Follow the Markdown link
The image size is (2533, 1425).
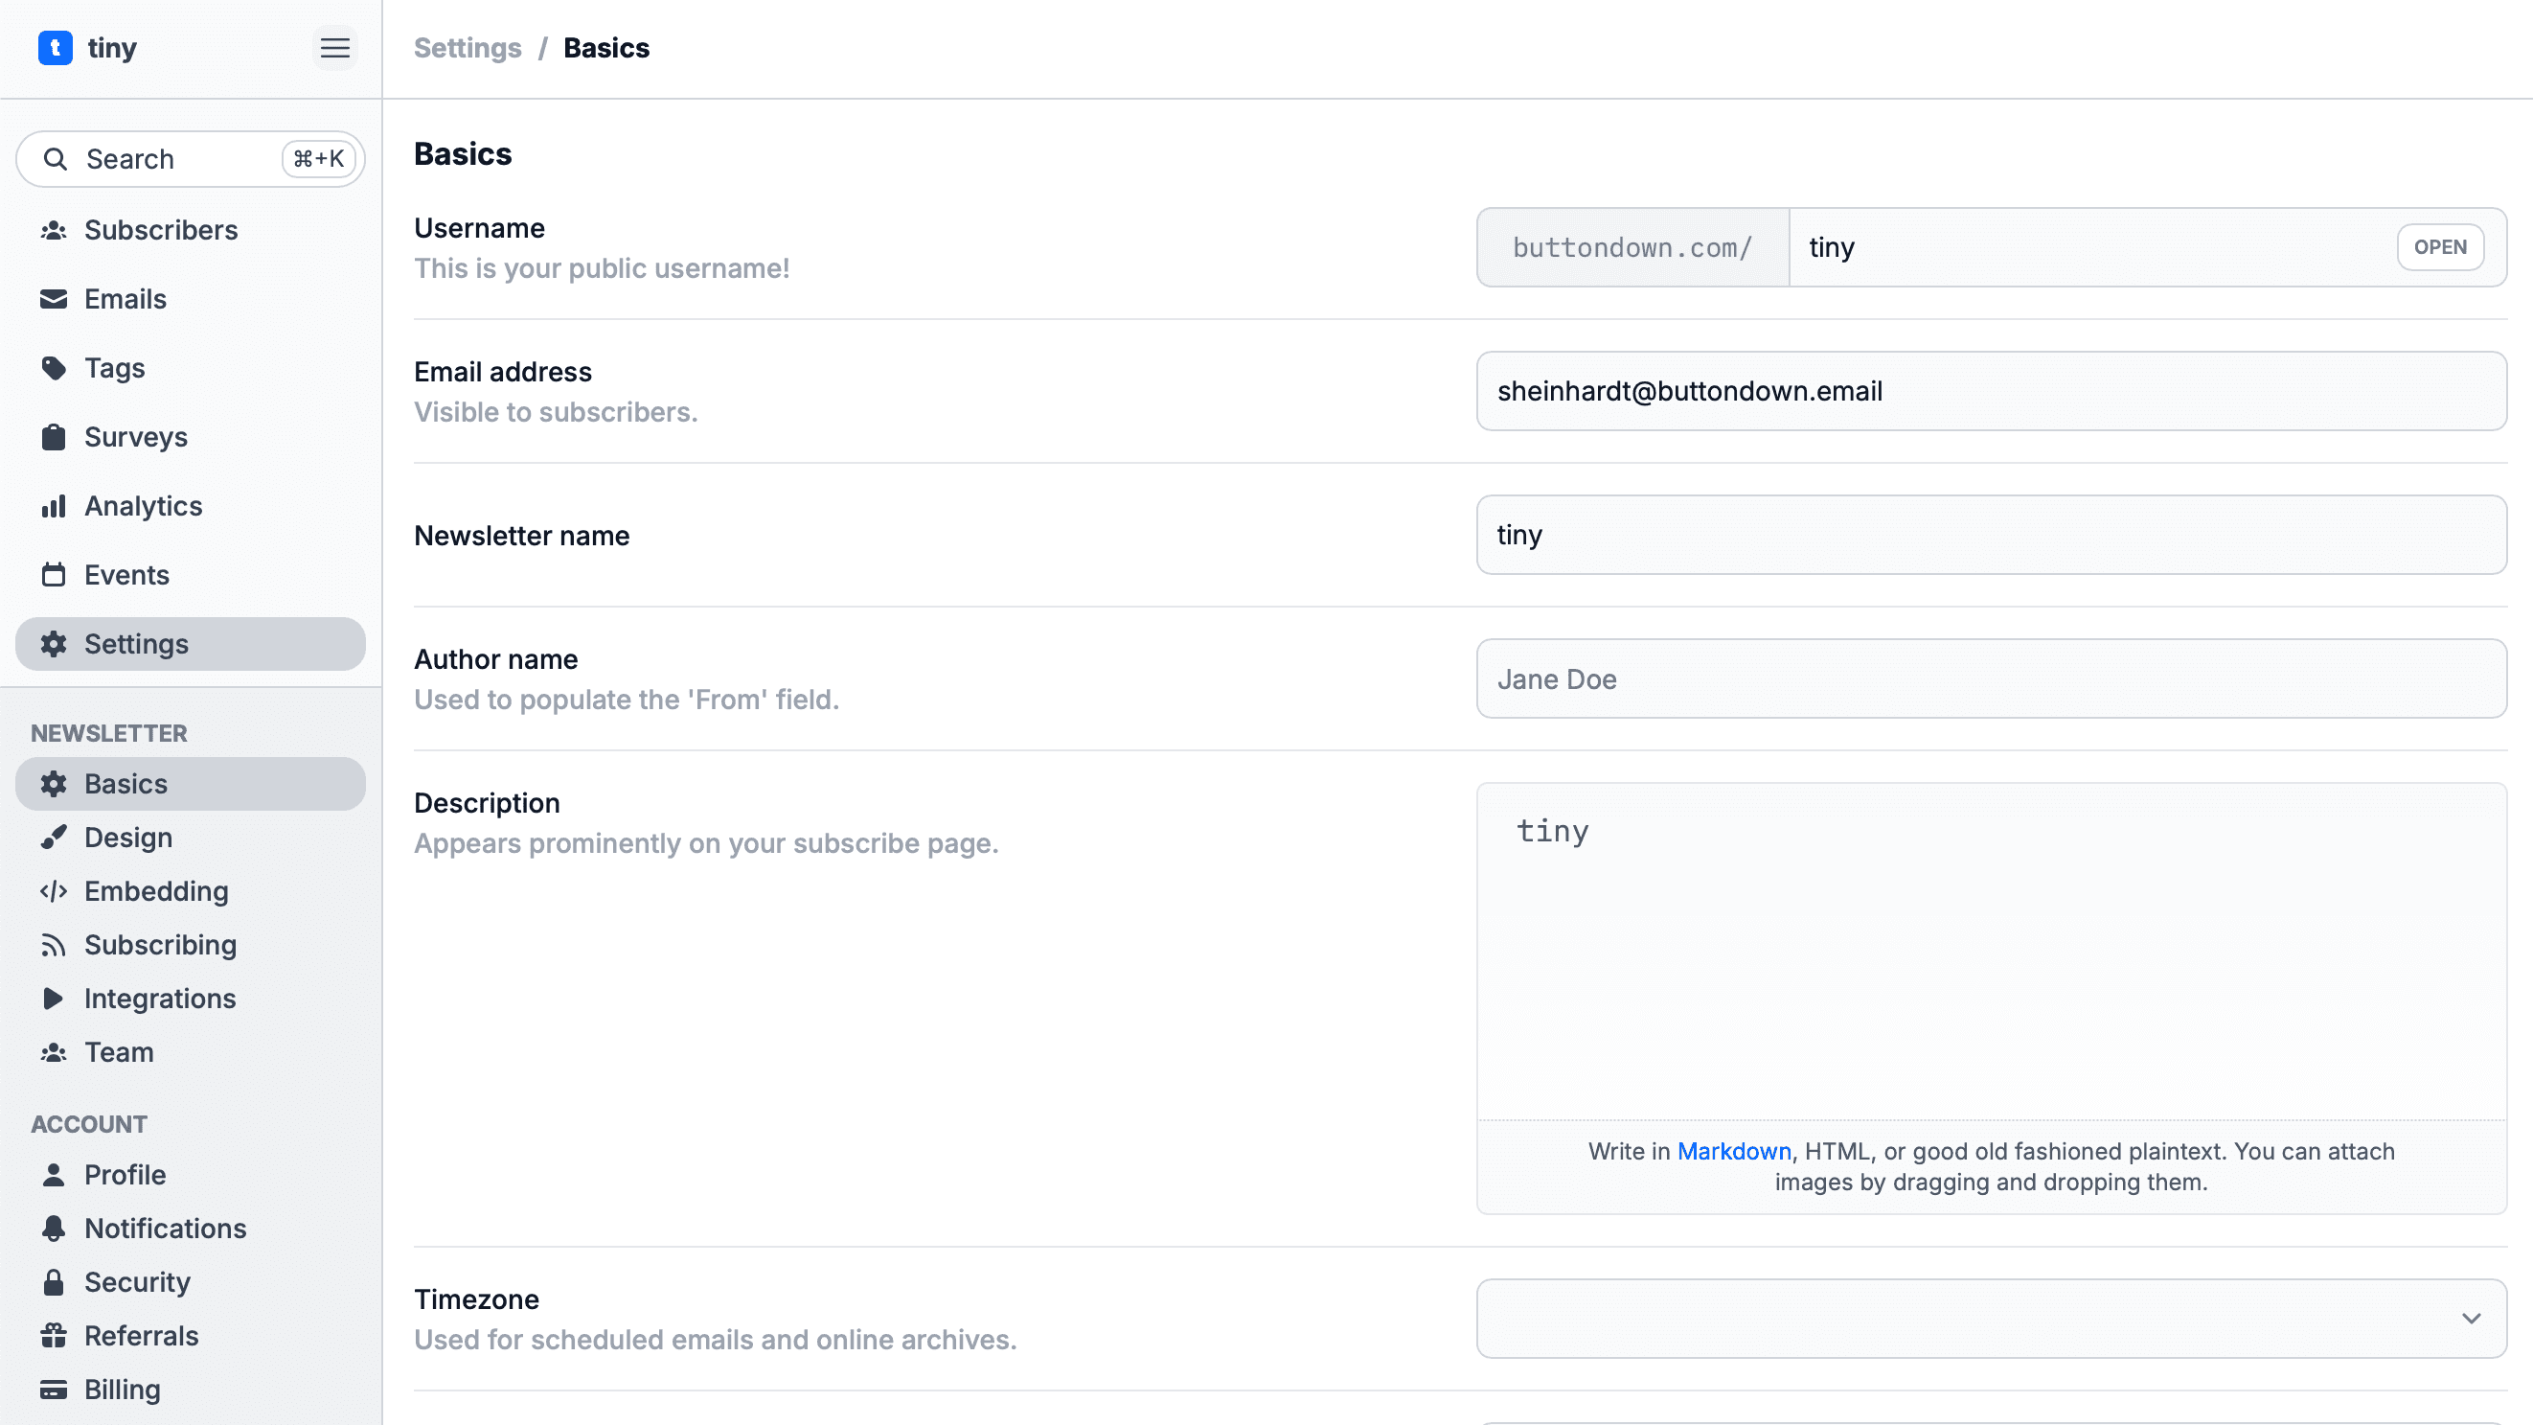[x=1734, y=1151]
